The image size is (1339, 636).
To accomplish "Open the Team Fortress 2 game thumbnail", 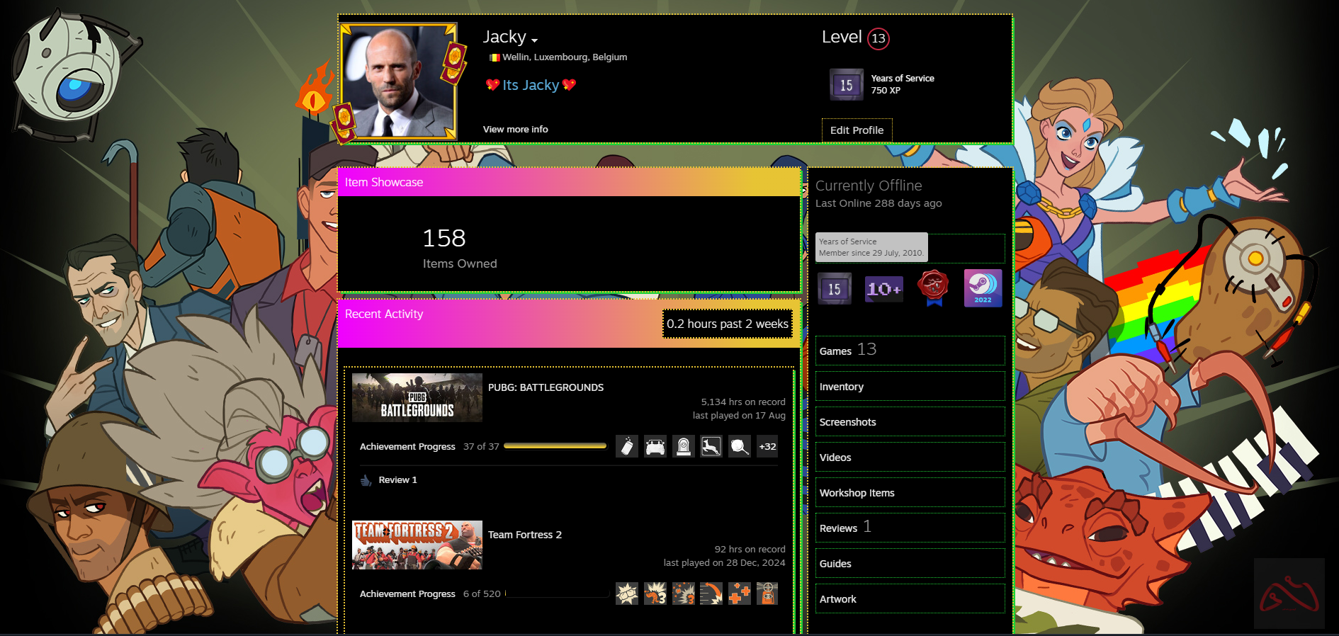I will coord(417,545).
